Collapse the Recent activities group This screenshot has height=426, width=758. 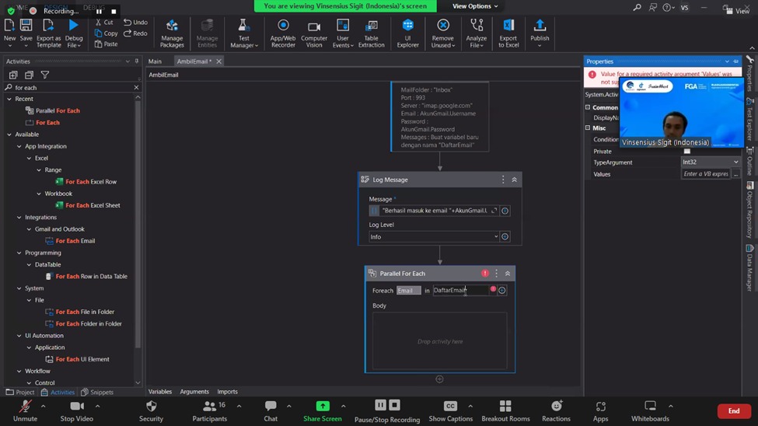9,99
